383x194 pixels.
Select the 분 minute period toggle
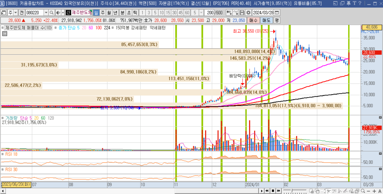pos(122,13)
